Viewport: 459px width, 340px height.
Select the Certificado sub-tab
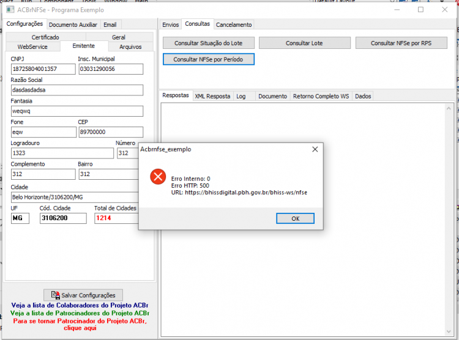45,37
